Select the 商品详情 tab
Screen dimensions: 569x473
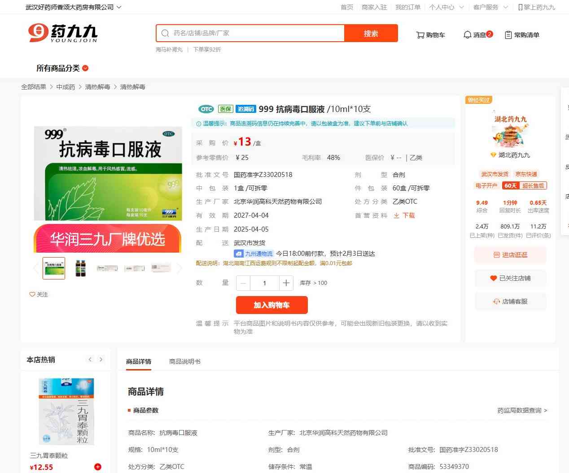point(139,361)
